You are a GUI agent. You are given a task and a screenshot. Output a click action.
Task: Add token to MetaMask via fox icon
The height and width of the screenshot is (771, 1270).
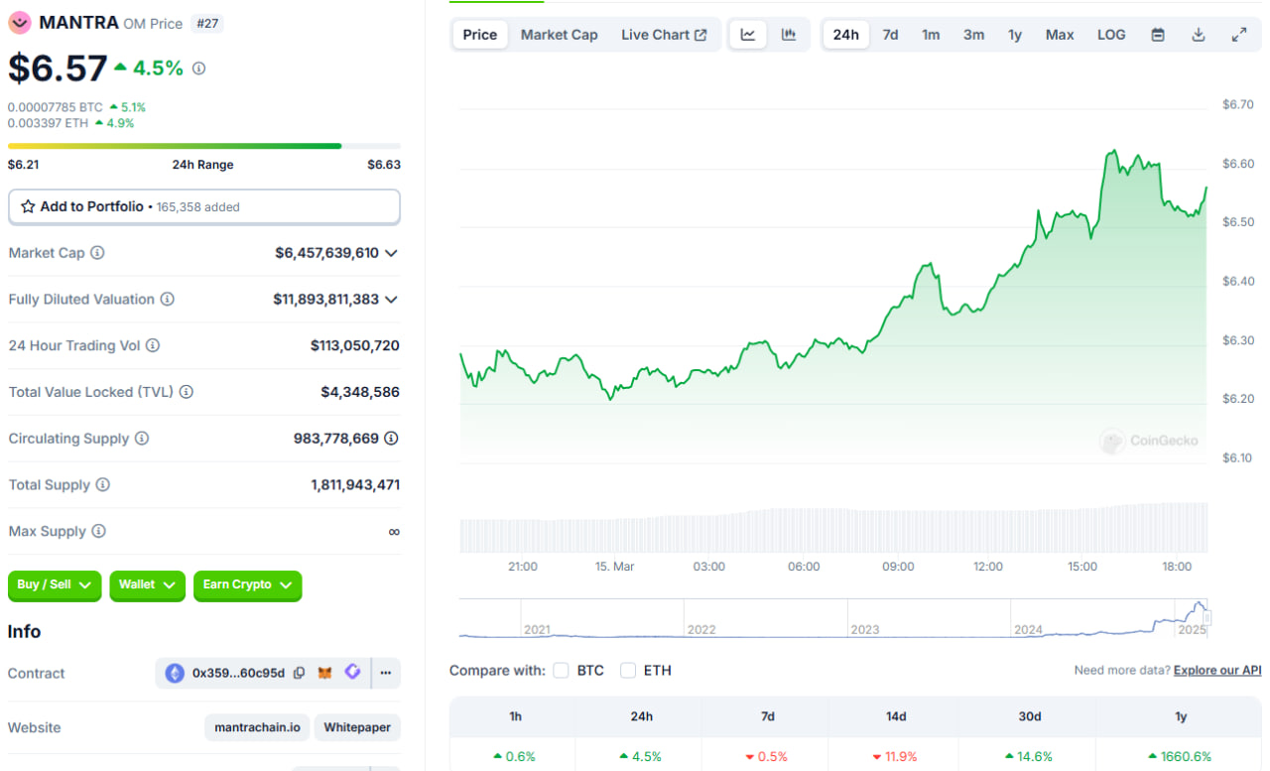pos(325,673)
